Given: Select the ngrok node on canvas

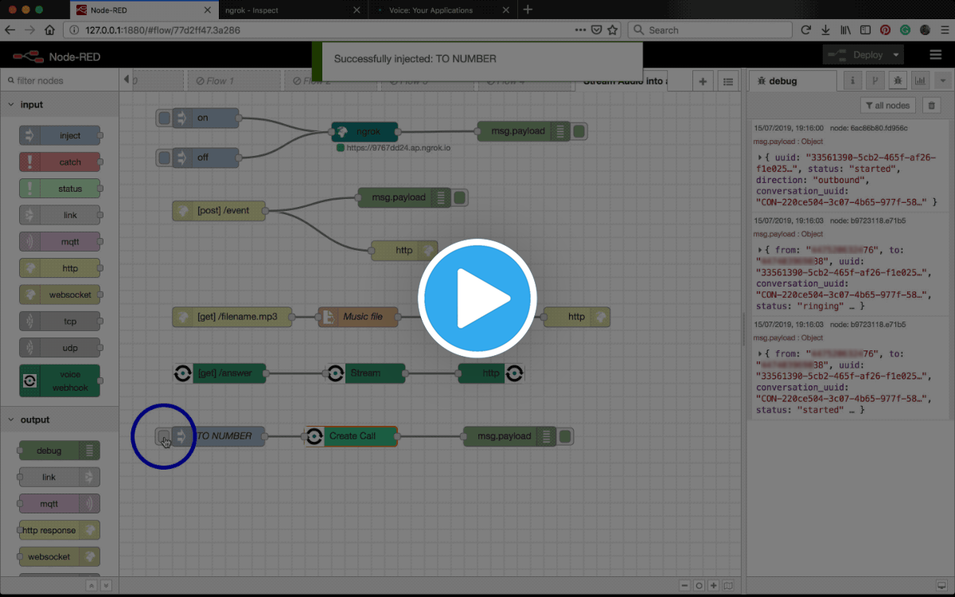Looking at the screenshot, I should 364,131.
